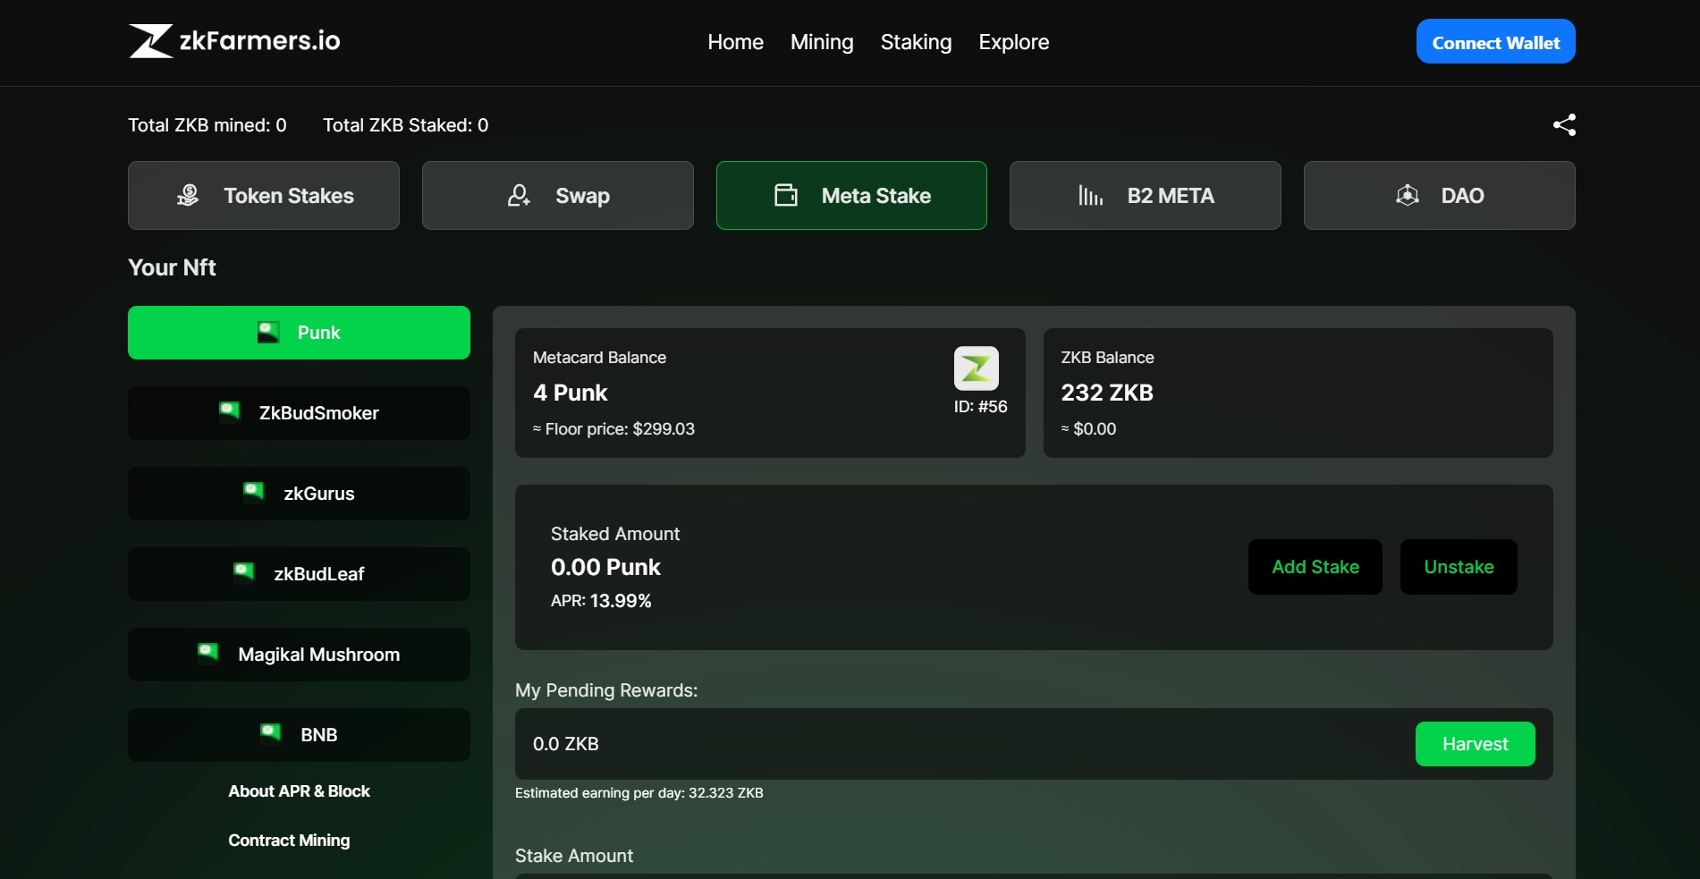Image resolution: width=1700 pixels, height=879 pixels.
Task: Harvest pending ZKB rewards
Action: (1476, 744)
